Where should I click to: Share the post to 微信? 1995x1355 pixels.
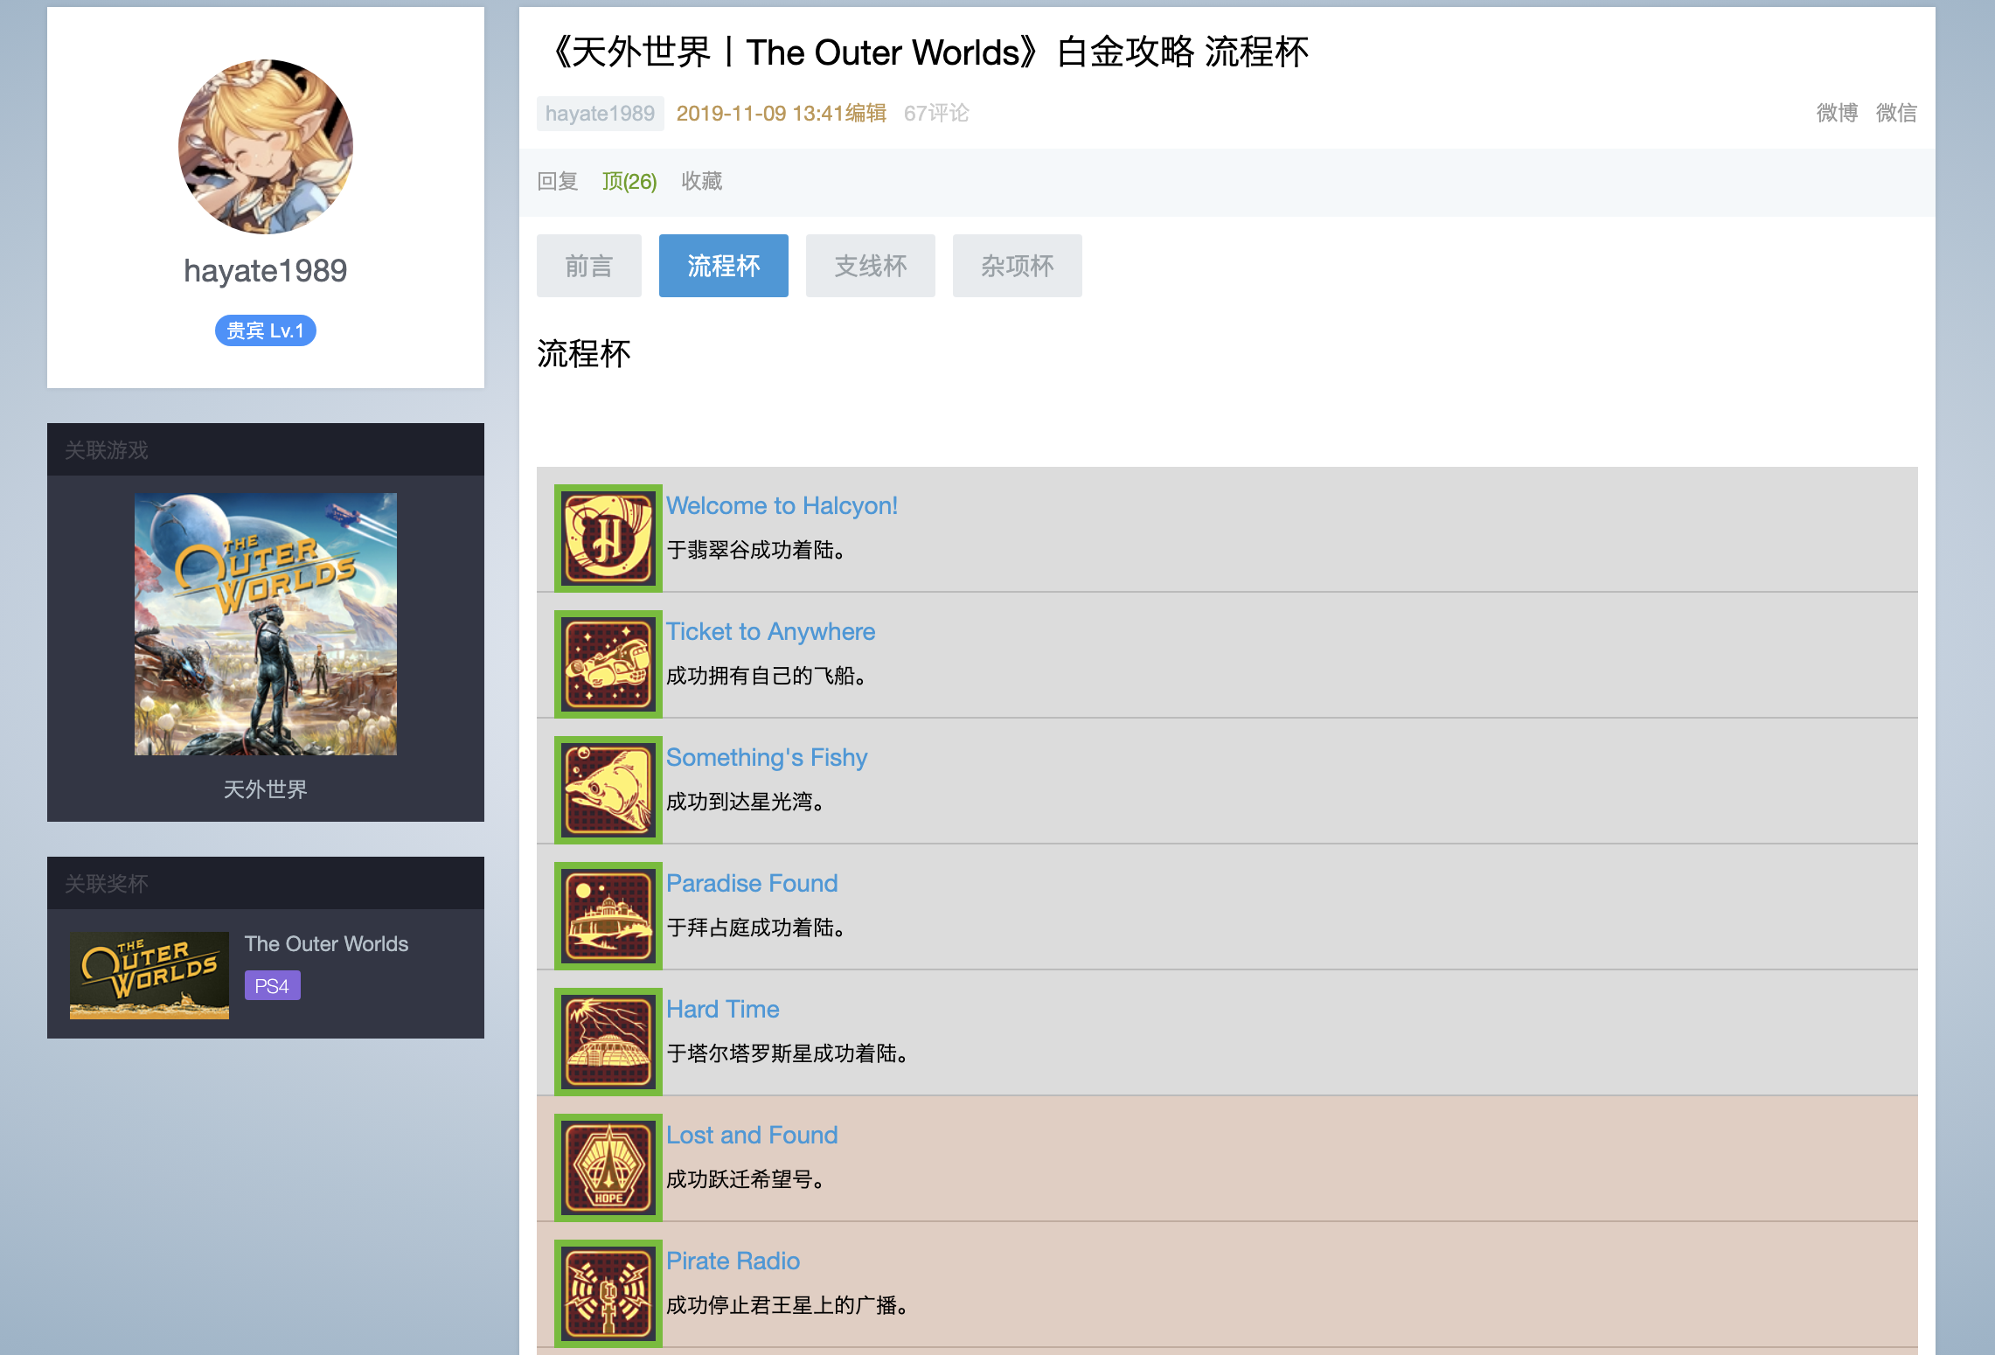tap(1896, 113)
